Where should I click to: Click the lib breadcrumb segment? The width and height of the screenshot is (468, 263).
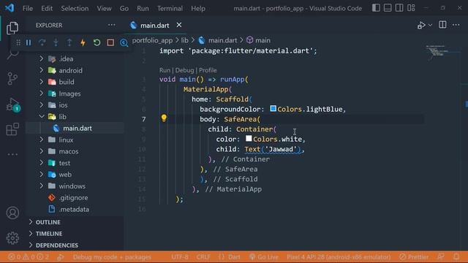[x=184, y=40]
